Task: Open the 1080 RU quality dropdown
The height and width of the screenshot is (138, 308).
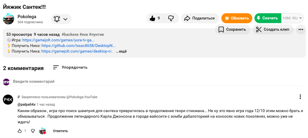Action: [x=293, y=18]
